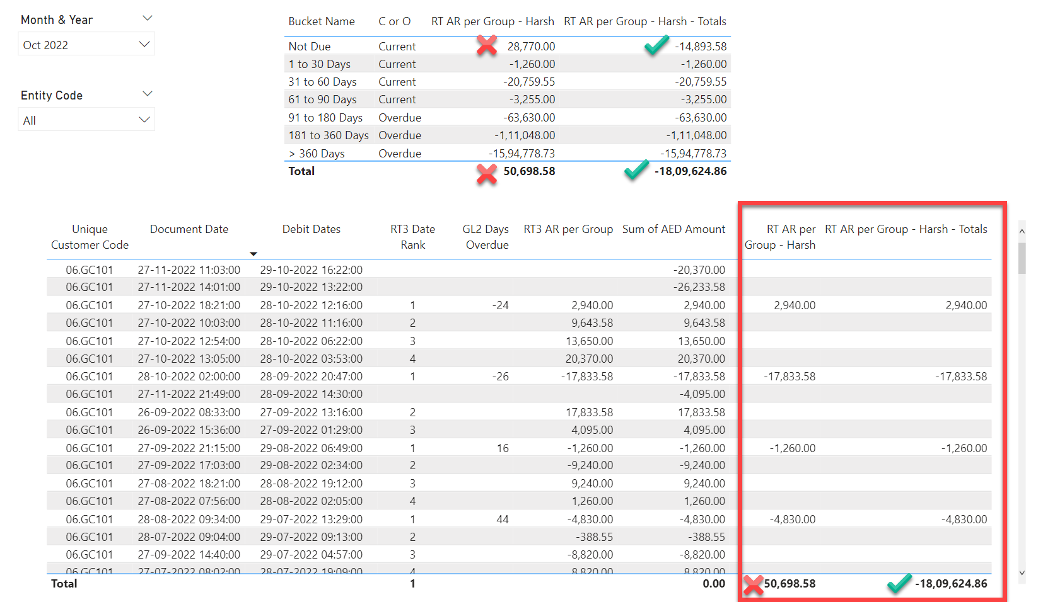Screen dimensions: 1043x602
Task: Click green checkmark in bottom table total row
Action: tap(899, 584)
